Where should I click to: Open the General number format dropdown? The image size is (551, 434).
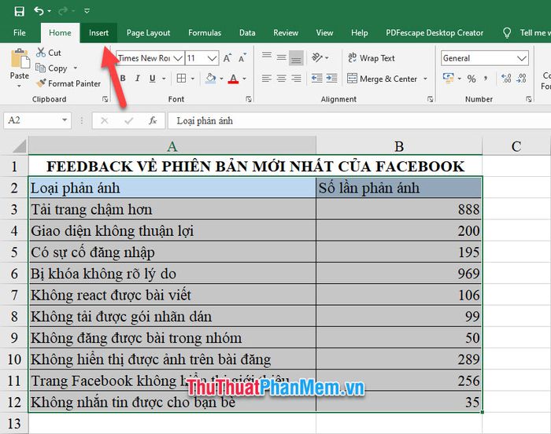point(522,58)
